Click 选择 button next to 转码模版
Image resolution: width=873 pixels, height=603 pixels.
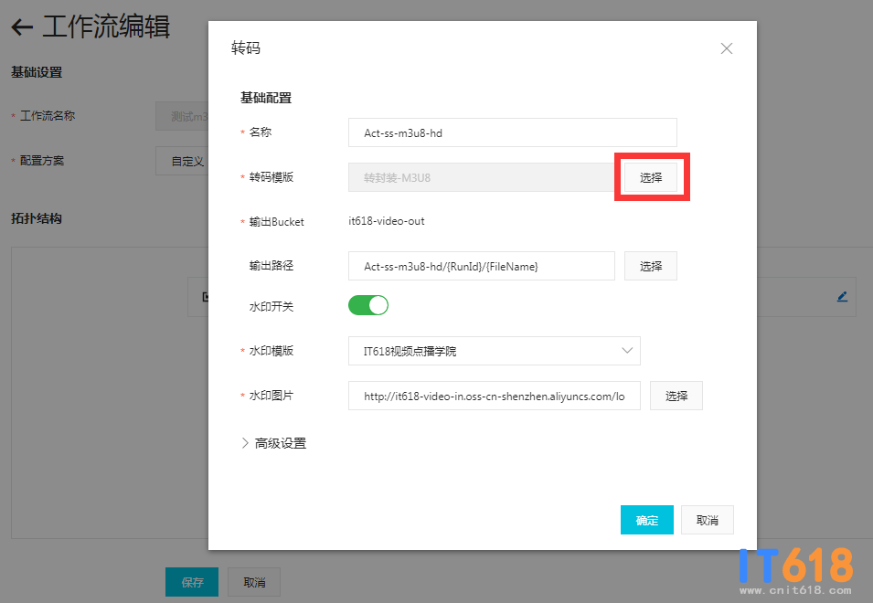point(650,177)
